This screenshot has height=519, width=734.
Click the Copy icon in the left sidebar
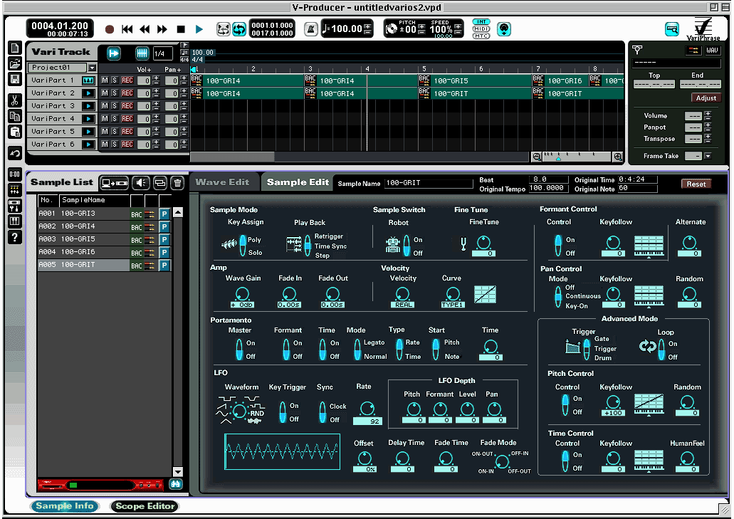click(x=15, y=117)
